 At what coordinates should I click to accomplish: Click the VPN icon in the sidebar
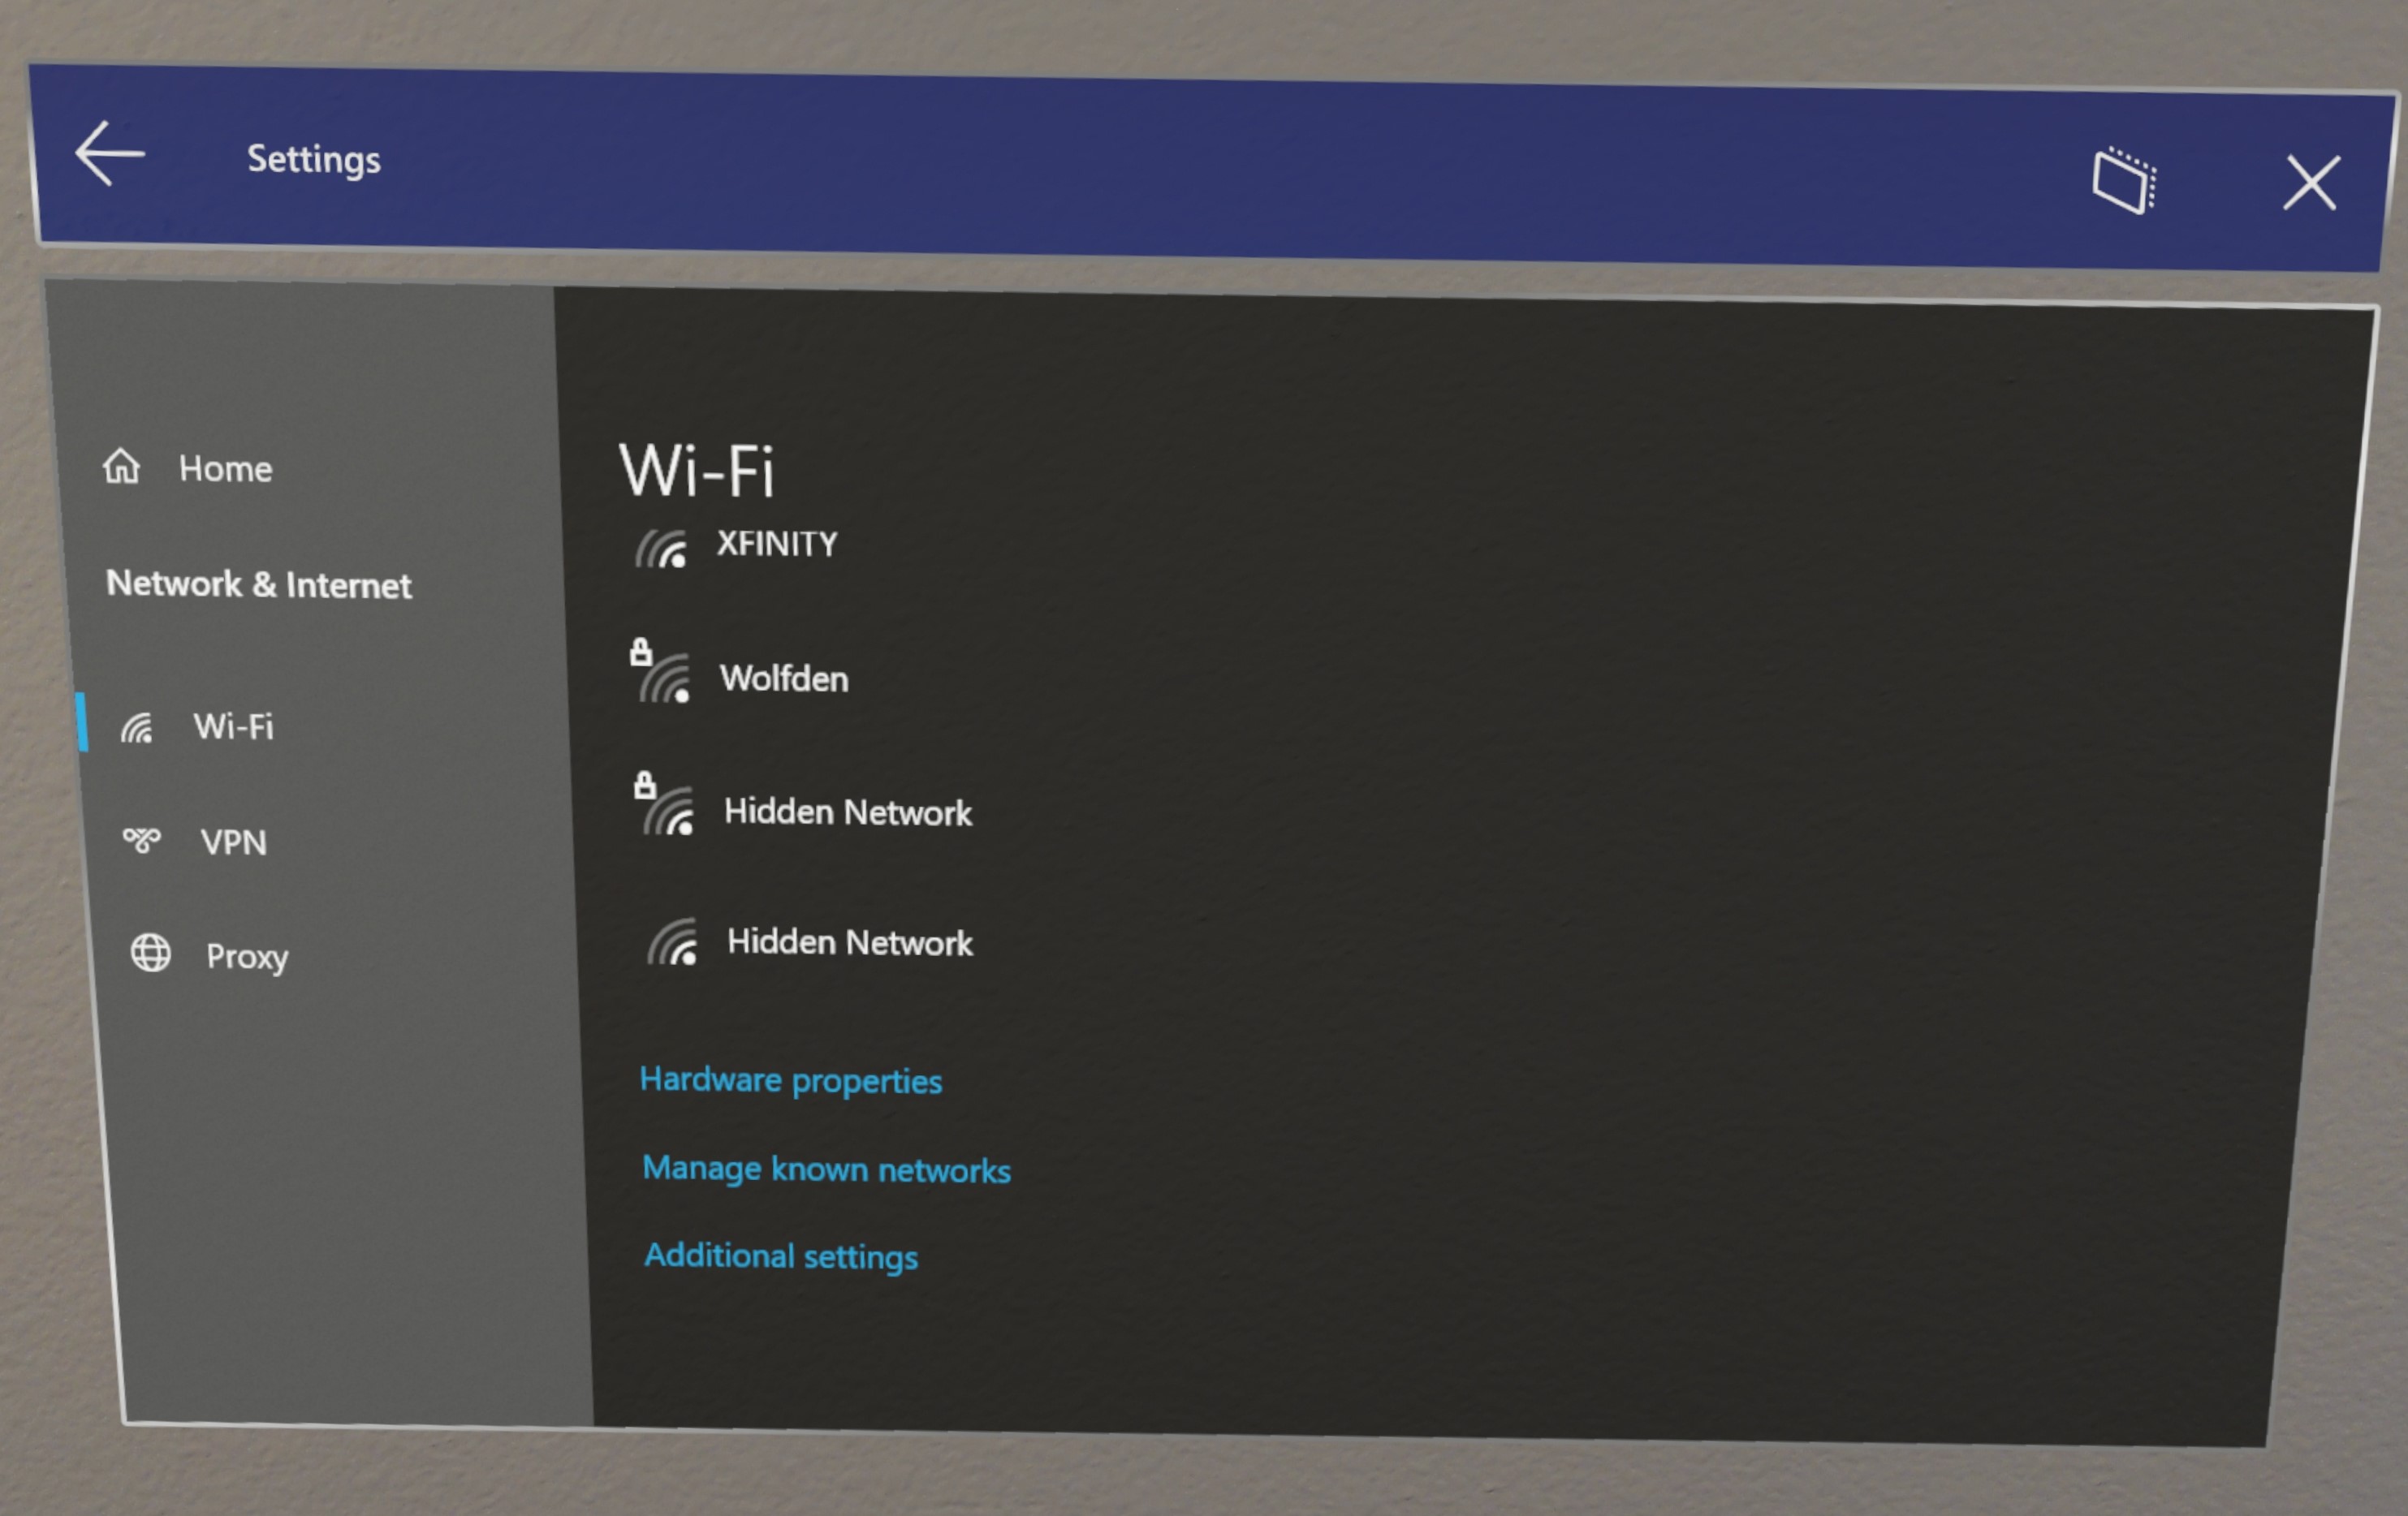pos(147,840)
